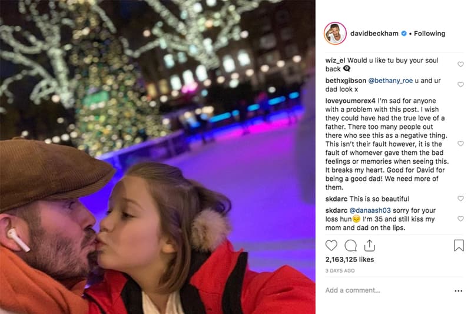Screen dimensions: 471x314
Task: Open the @danaash03 mention link
Action: pyautogui.click(x=370, y=210)
